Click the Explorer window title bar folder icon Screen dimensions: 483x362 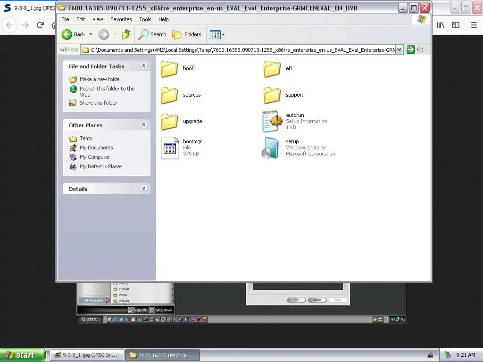62,8
